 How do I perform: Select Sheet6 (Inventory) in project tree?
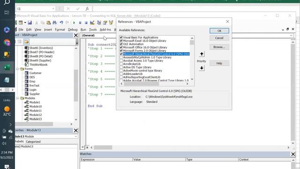click(x=41, y=48)
